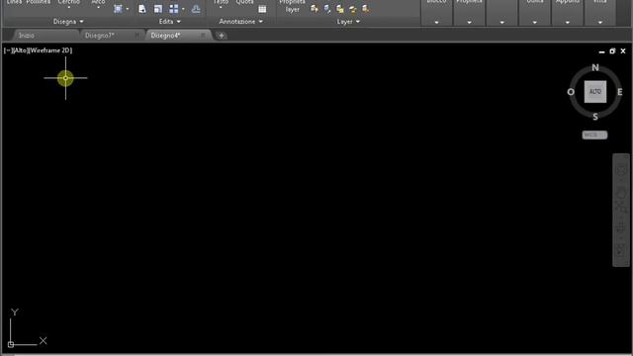Click the navigation bar zoom extents icon
This screenshot has height=356, width=633.
click(621, 208)
